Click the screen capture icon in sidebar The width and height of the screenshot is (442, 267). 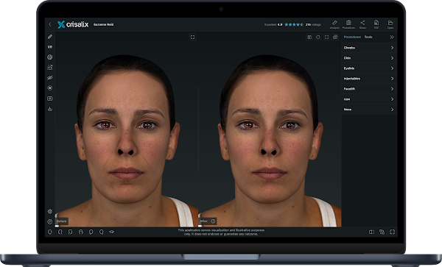pos(50,99)
